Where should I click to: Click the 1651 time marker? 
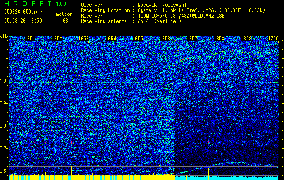(x=30, y=39)
